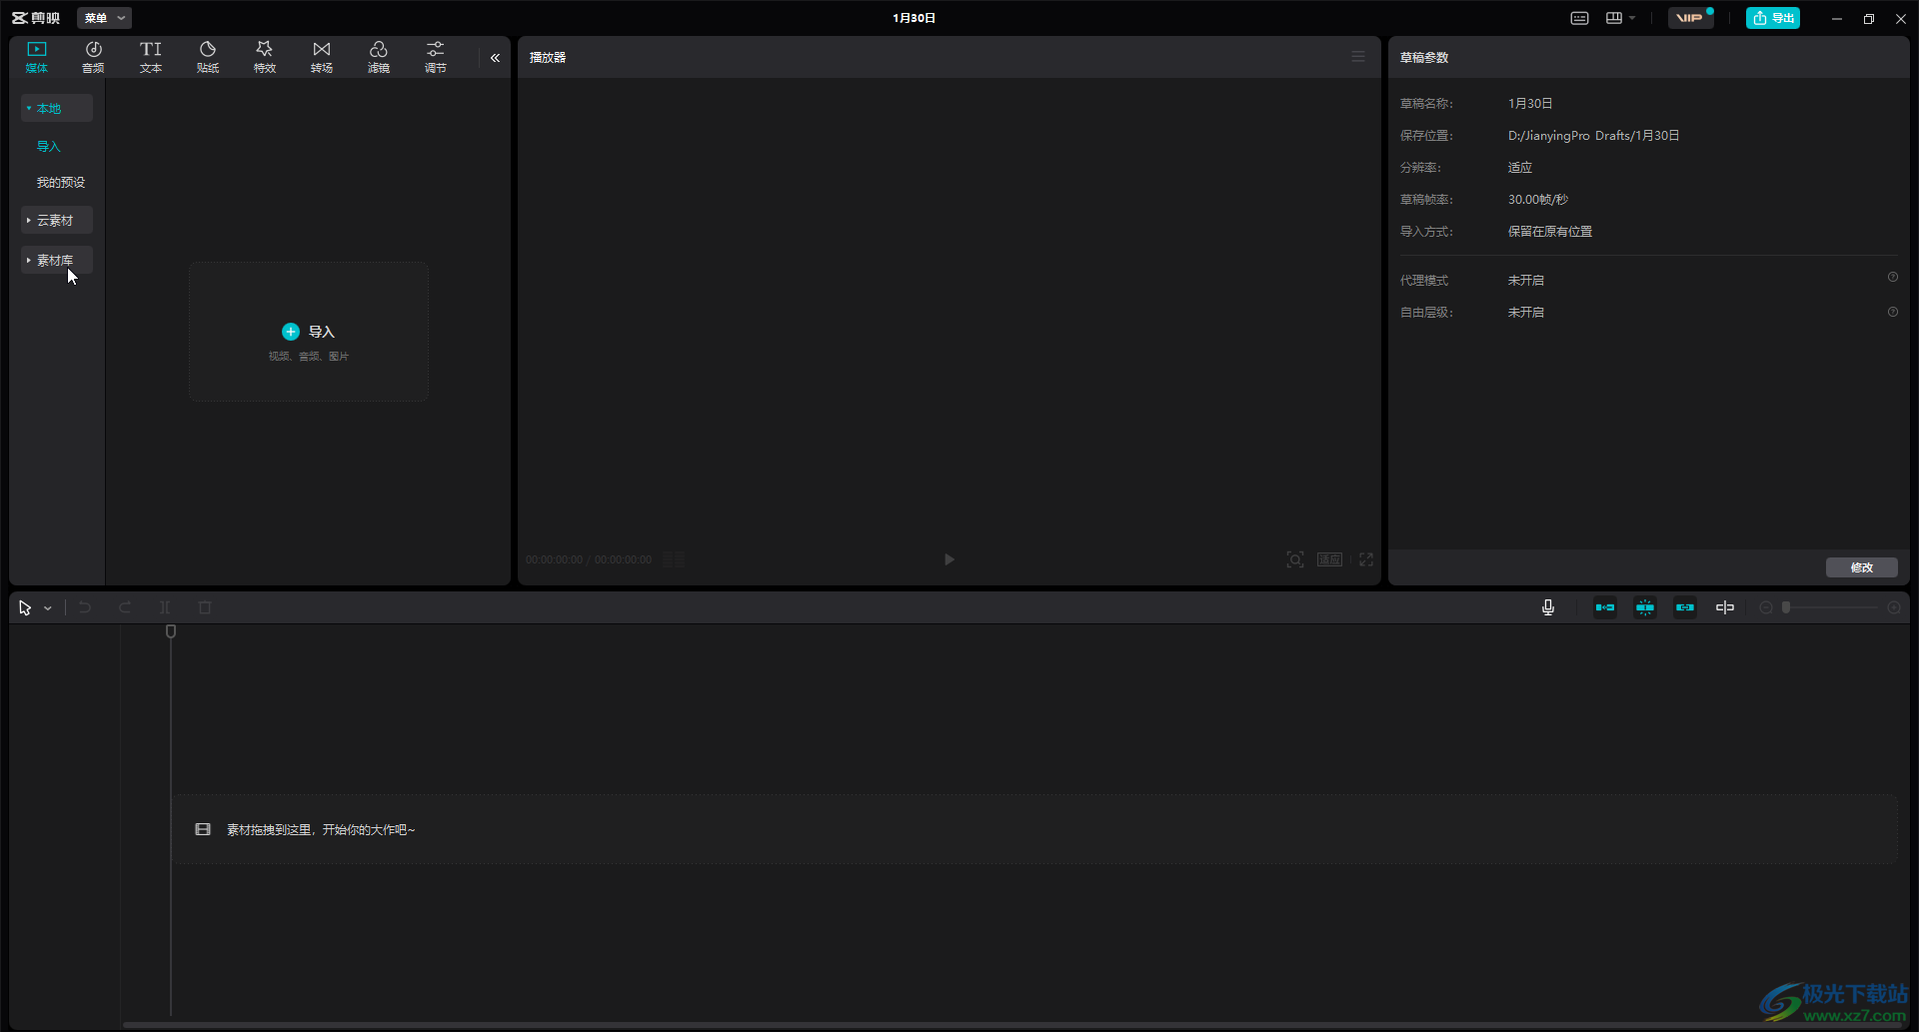This screenshot has height=1032, width=1919.
Task: Click the redo arrow in timeline toolbar
Action: [125, 607]
